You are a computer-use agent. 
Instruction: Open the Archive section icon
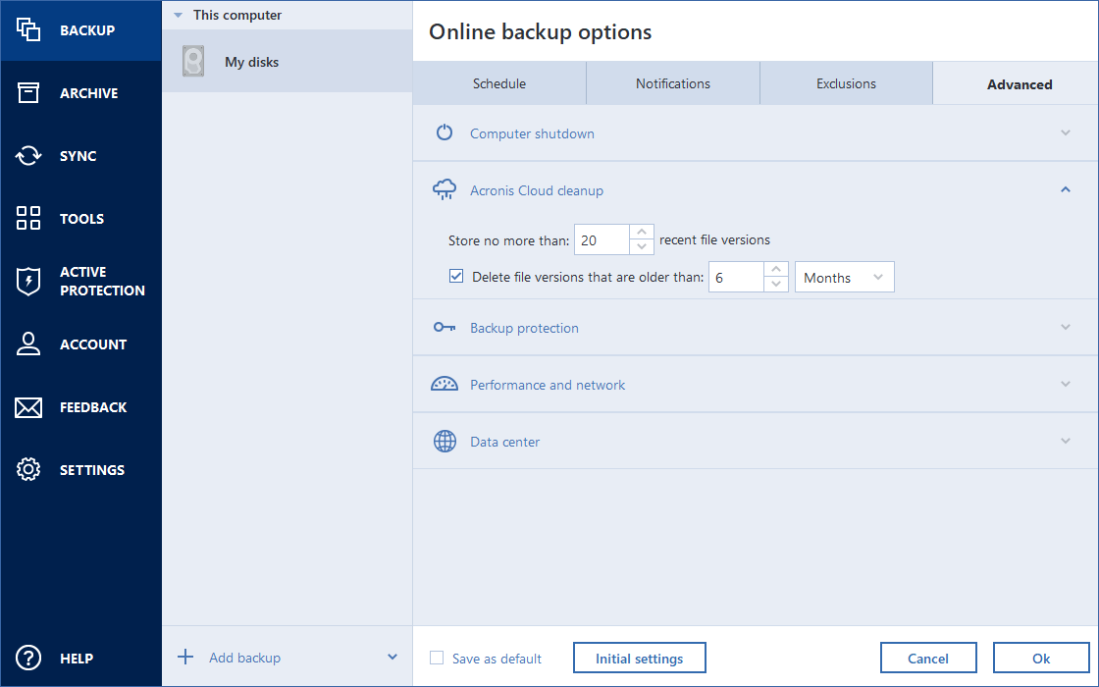[x=28, y=93]
